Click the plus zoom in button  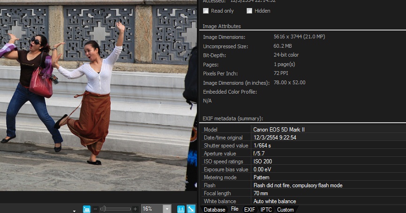click(135, 209)
